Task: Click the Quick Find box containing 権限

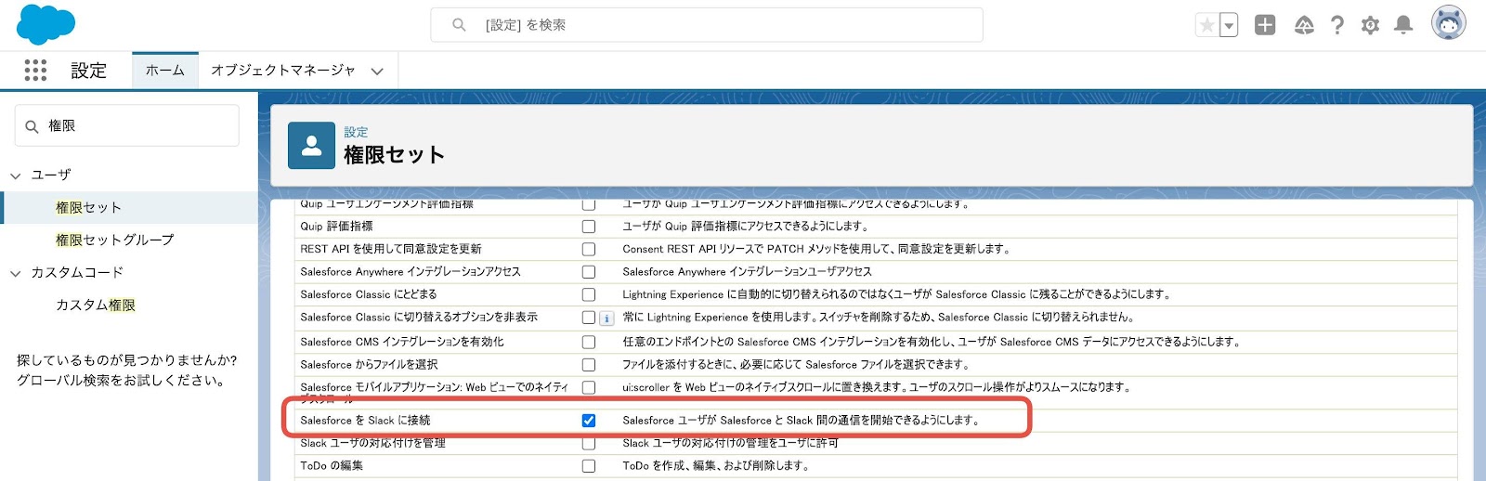Action: [x=127, y=125]
